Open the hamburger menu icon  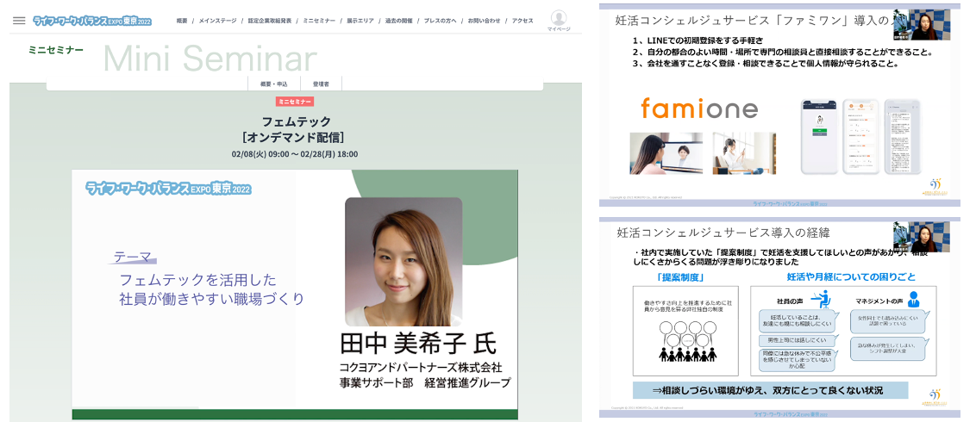click(x=19, y=21)
